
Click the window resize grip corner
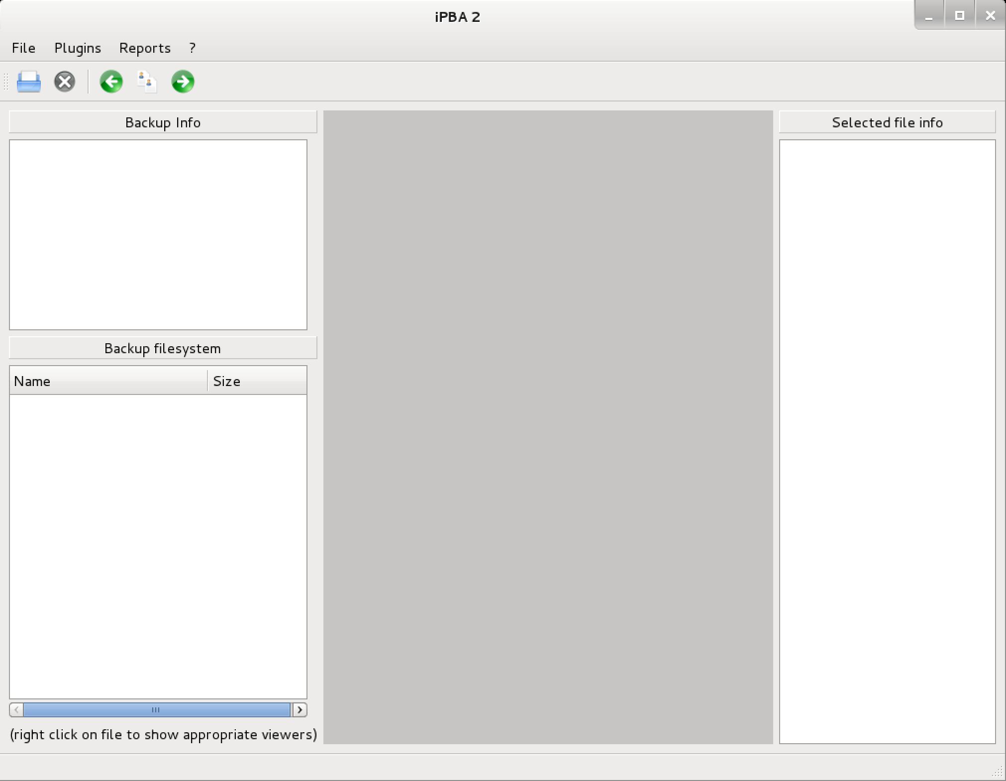(998, 772)
